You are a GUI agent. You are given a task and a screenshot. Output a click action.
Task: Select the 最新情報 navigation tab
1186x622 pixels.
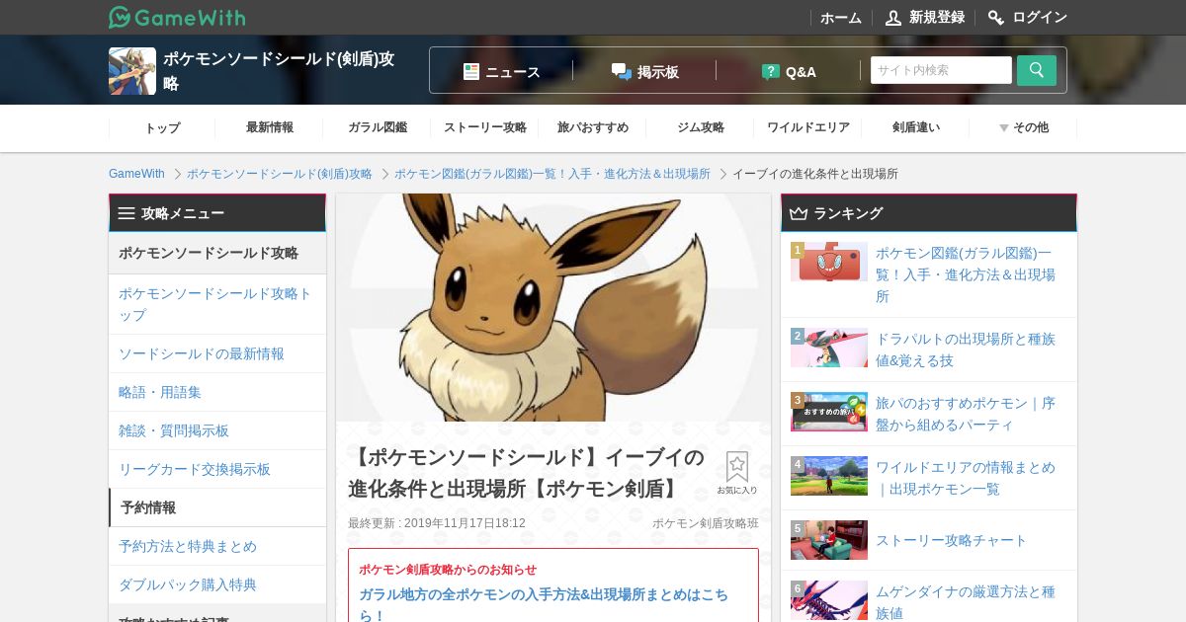(270, 127)
